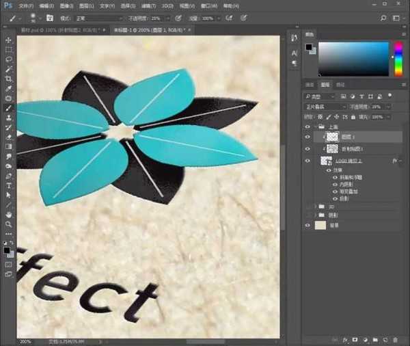
Task: Hide the 背景 layer with eye icon
Action: [x=307, y=224]
